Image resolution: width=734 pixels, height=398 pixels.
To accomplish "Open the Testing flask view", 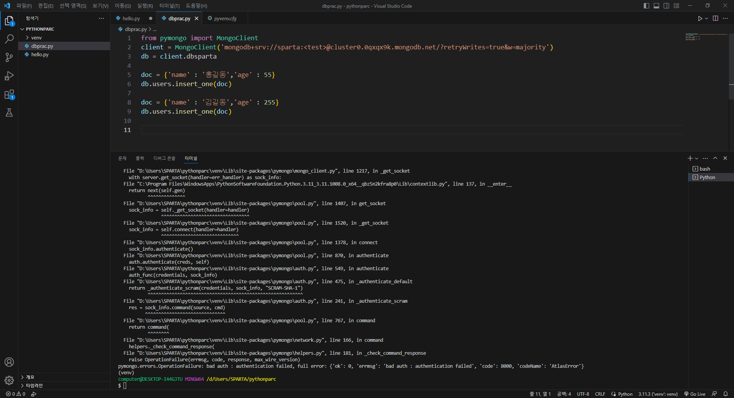I will point(9,113).
